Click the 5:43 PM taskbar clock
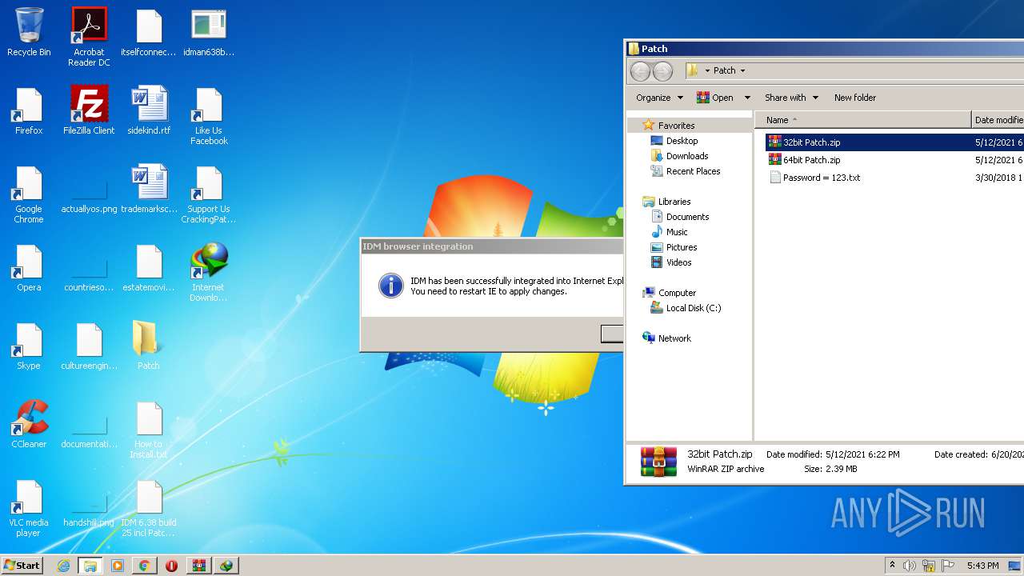 [x=982, y=566]
